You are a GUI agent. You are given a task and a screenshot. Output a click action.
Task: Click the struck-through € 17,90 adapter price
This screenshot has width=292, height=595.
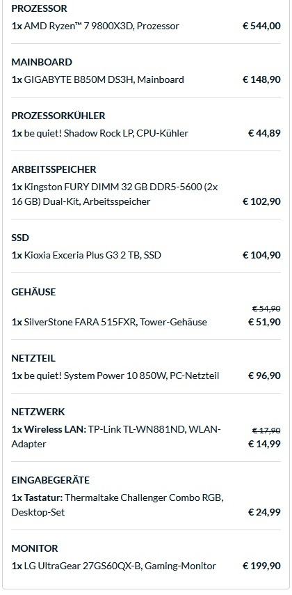pos(266,431)
